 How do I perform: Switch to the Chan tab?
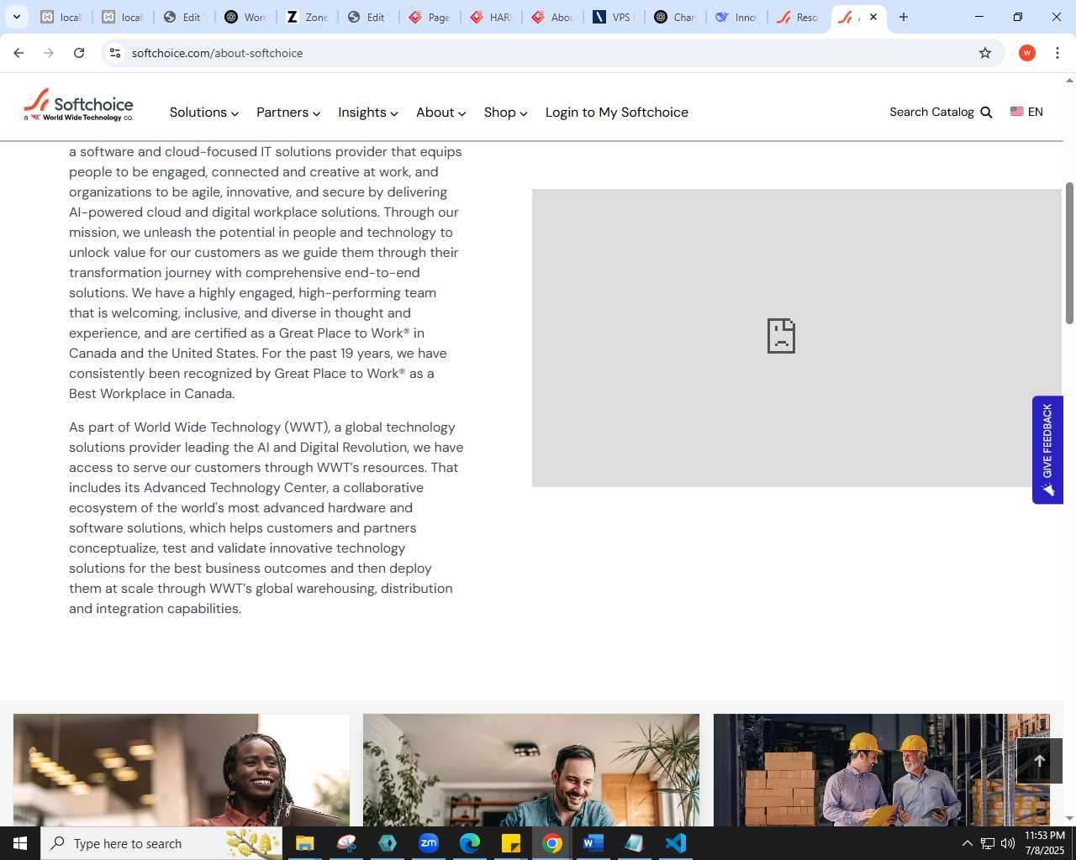tap(675, 17)
